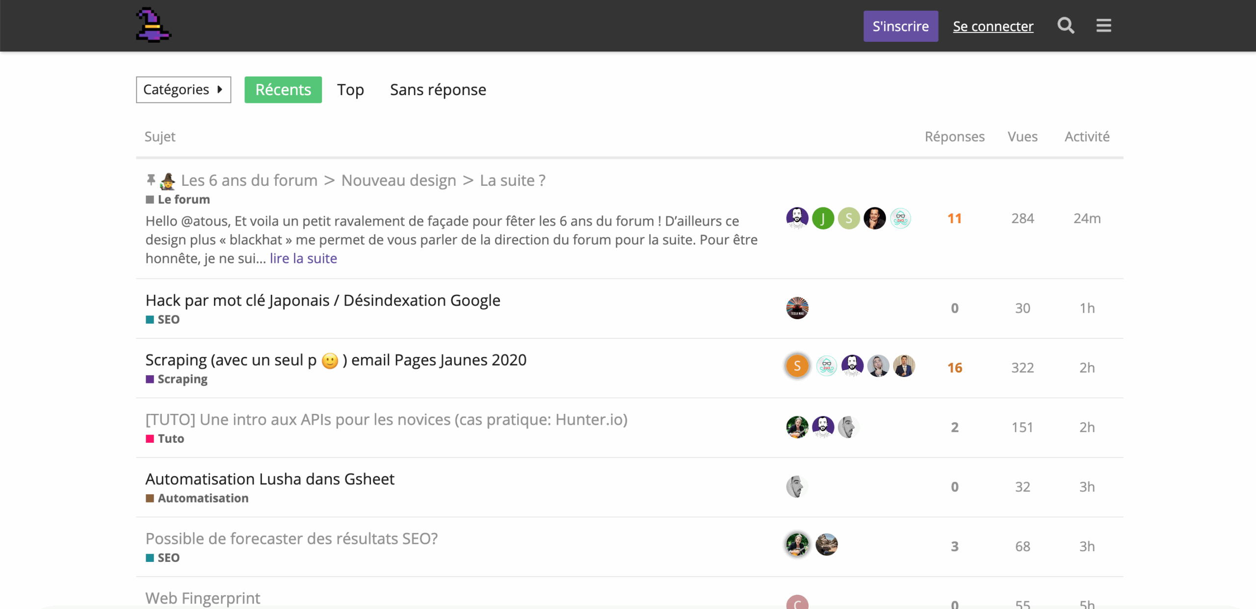Image resolution: width=1256 pixels, height=609 pixels.
Task: Click the Sujet column header
Action: (160, 137)
